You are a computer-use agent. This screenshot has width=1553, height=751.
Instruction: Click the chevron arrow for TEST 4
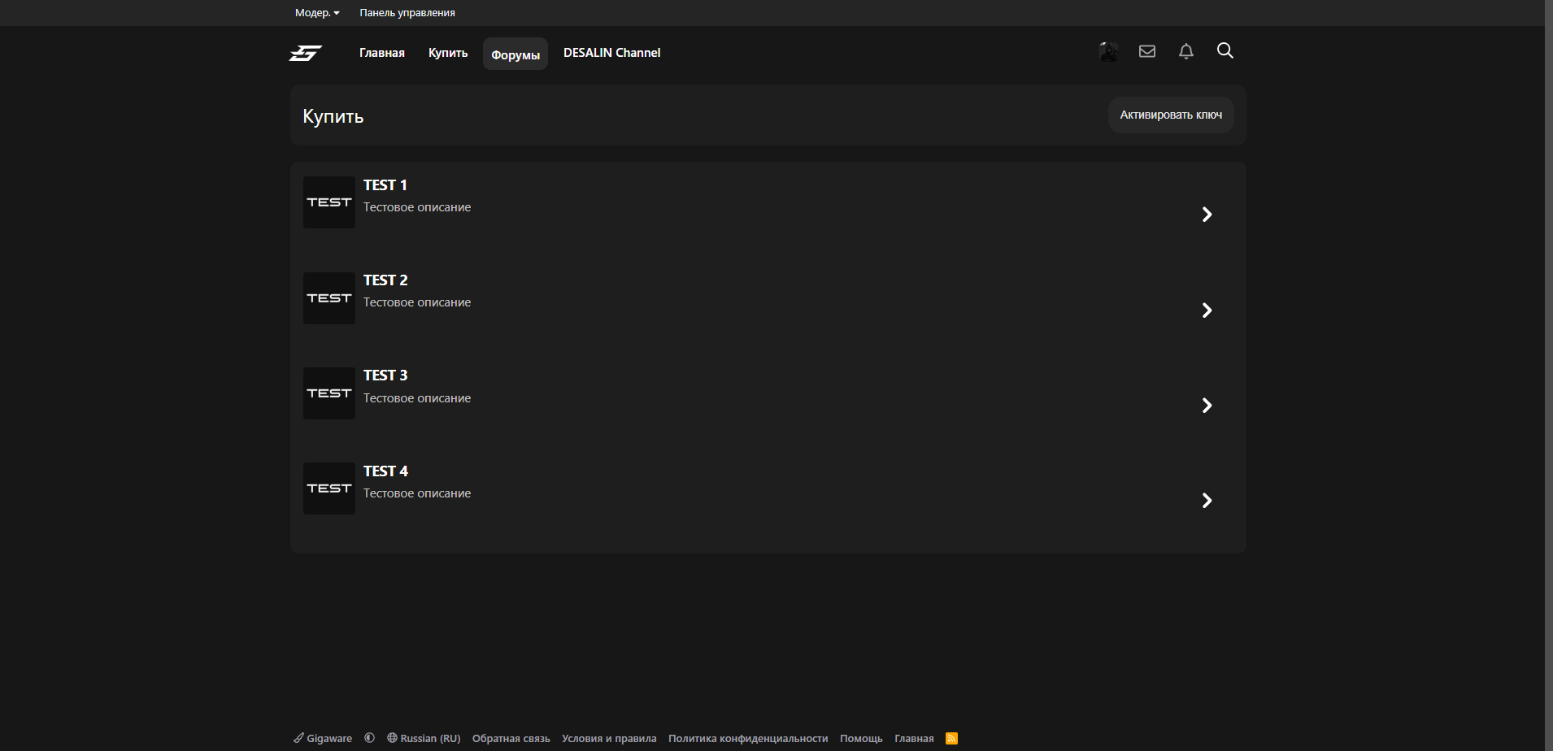tap(1207, 501)
